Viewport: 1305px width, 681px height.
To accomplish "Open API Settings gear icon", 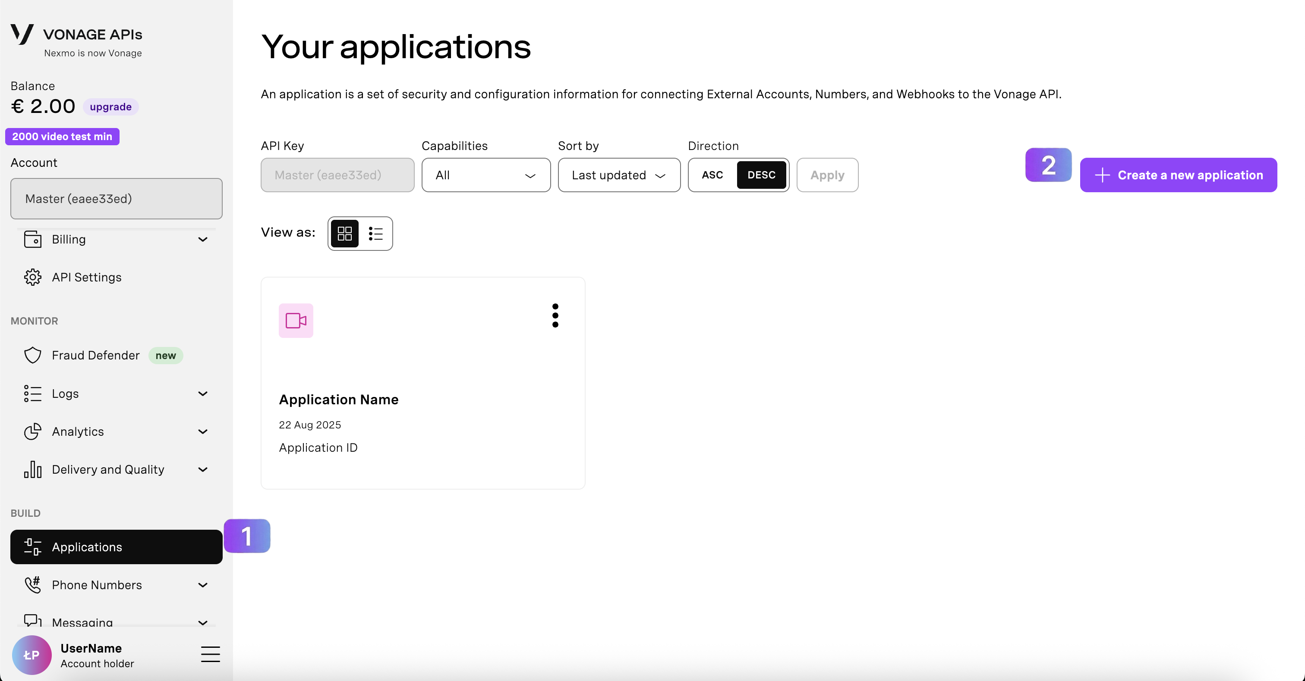I will point(32,277).
